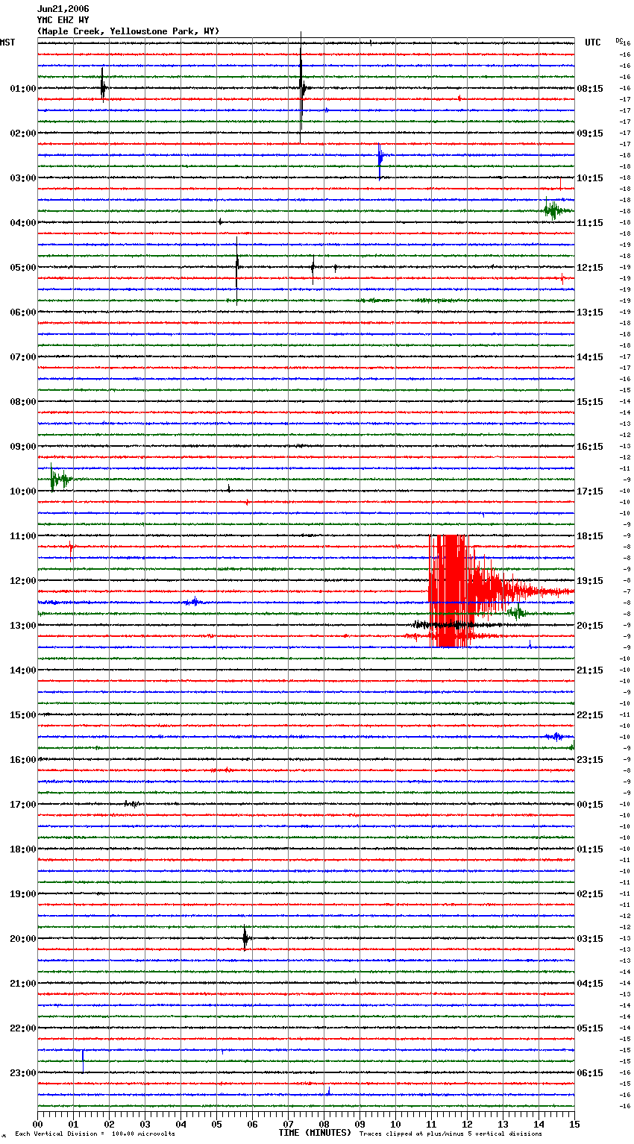Click the 04:15 UTC time label

(590, 984)
